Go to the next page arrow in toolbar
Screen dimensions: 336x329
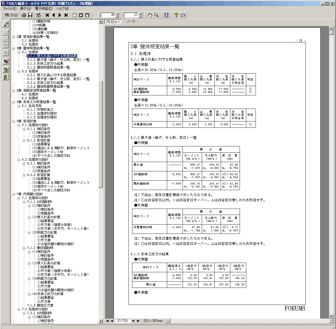click(x=60, y=15)
